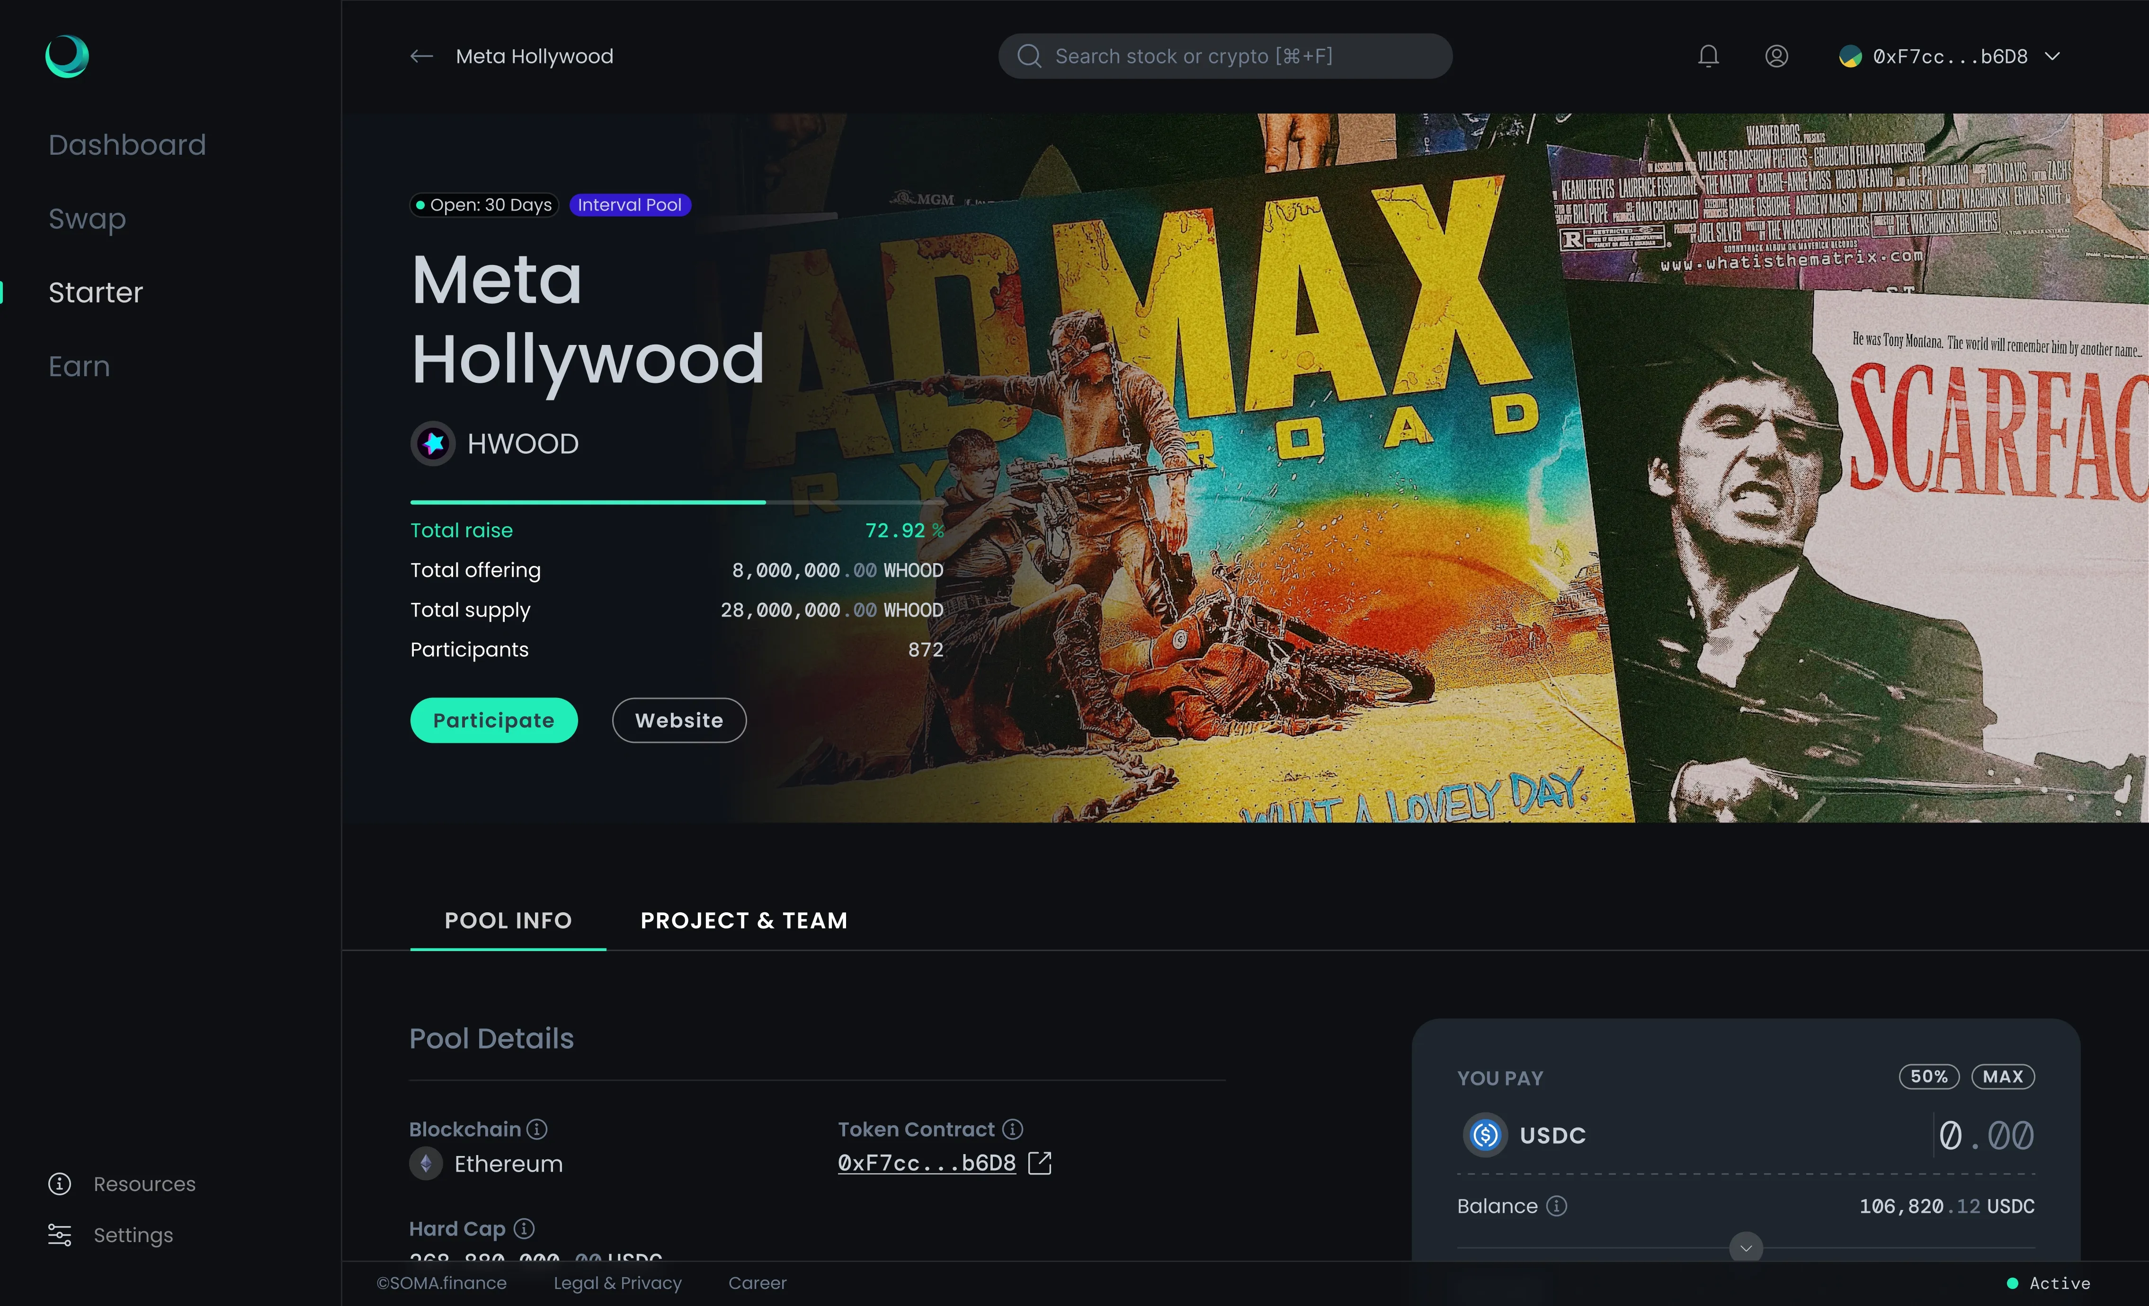
Task: Click the Open: 30 Days status badge
Action: click(x=484, y=205)
